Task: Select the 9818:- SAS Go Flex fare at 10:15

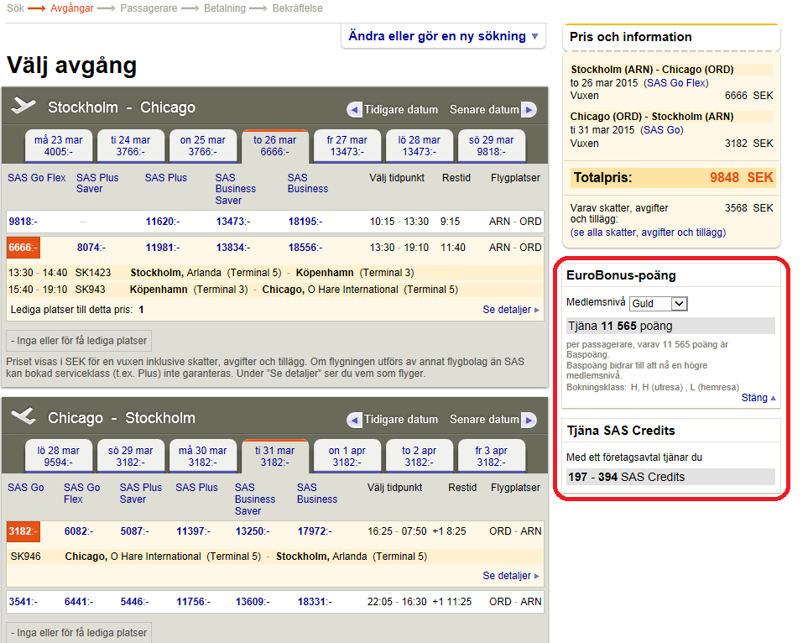Action: [23, 222]
